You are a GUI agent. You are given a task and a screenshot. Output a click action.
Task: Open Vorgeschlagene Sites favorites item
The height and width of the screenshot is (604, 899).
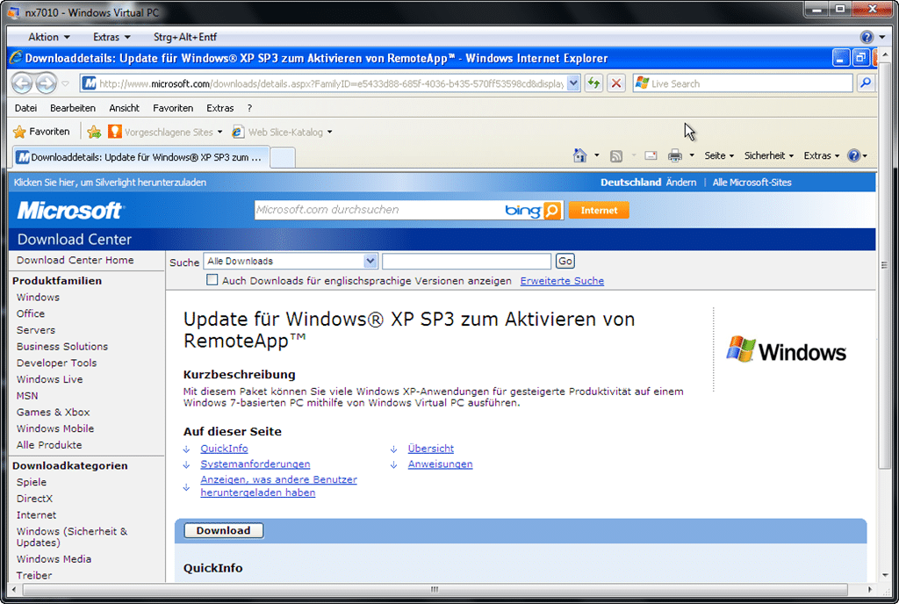165,133
